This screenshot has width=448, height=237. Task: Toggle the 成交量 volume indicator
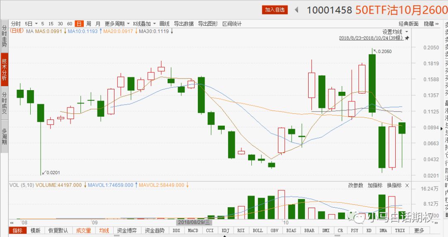point(83,230)
